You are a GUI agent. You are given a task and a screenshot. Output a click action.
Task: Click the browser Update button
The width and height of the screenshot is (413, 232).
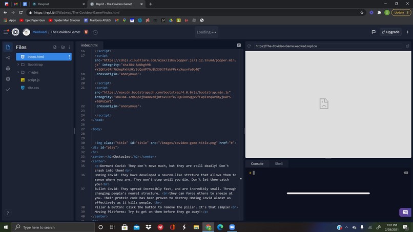pos(401,12)
